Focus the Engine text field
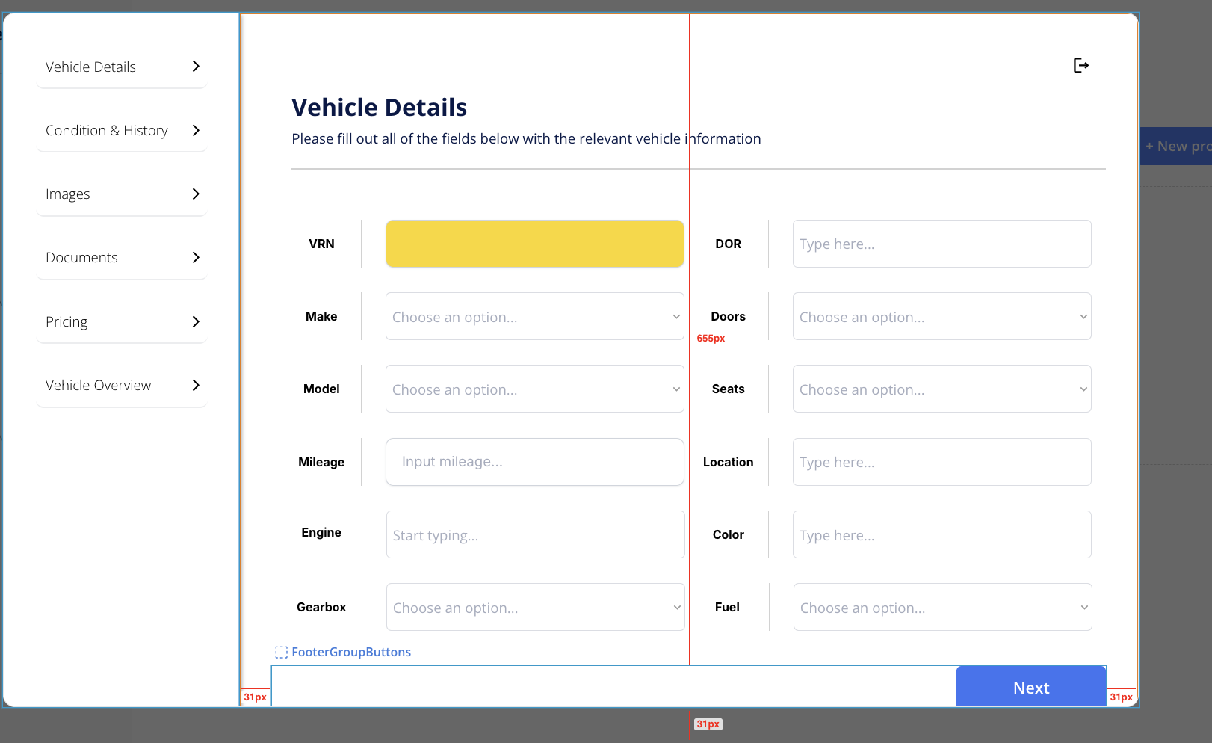 pyautogui.click(x=536, y=534)
